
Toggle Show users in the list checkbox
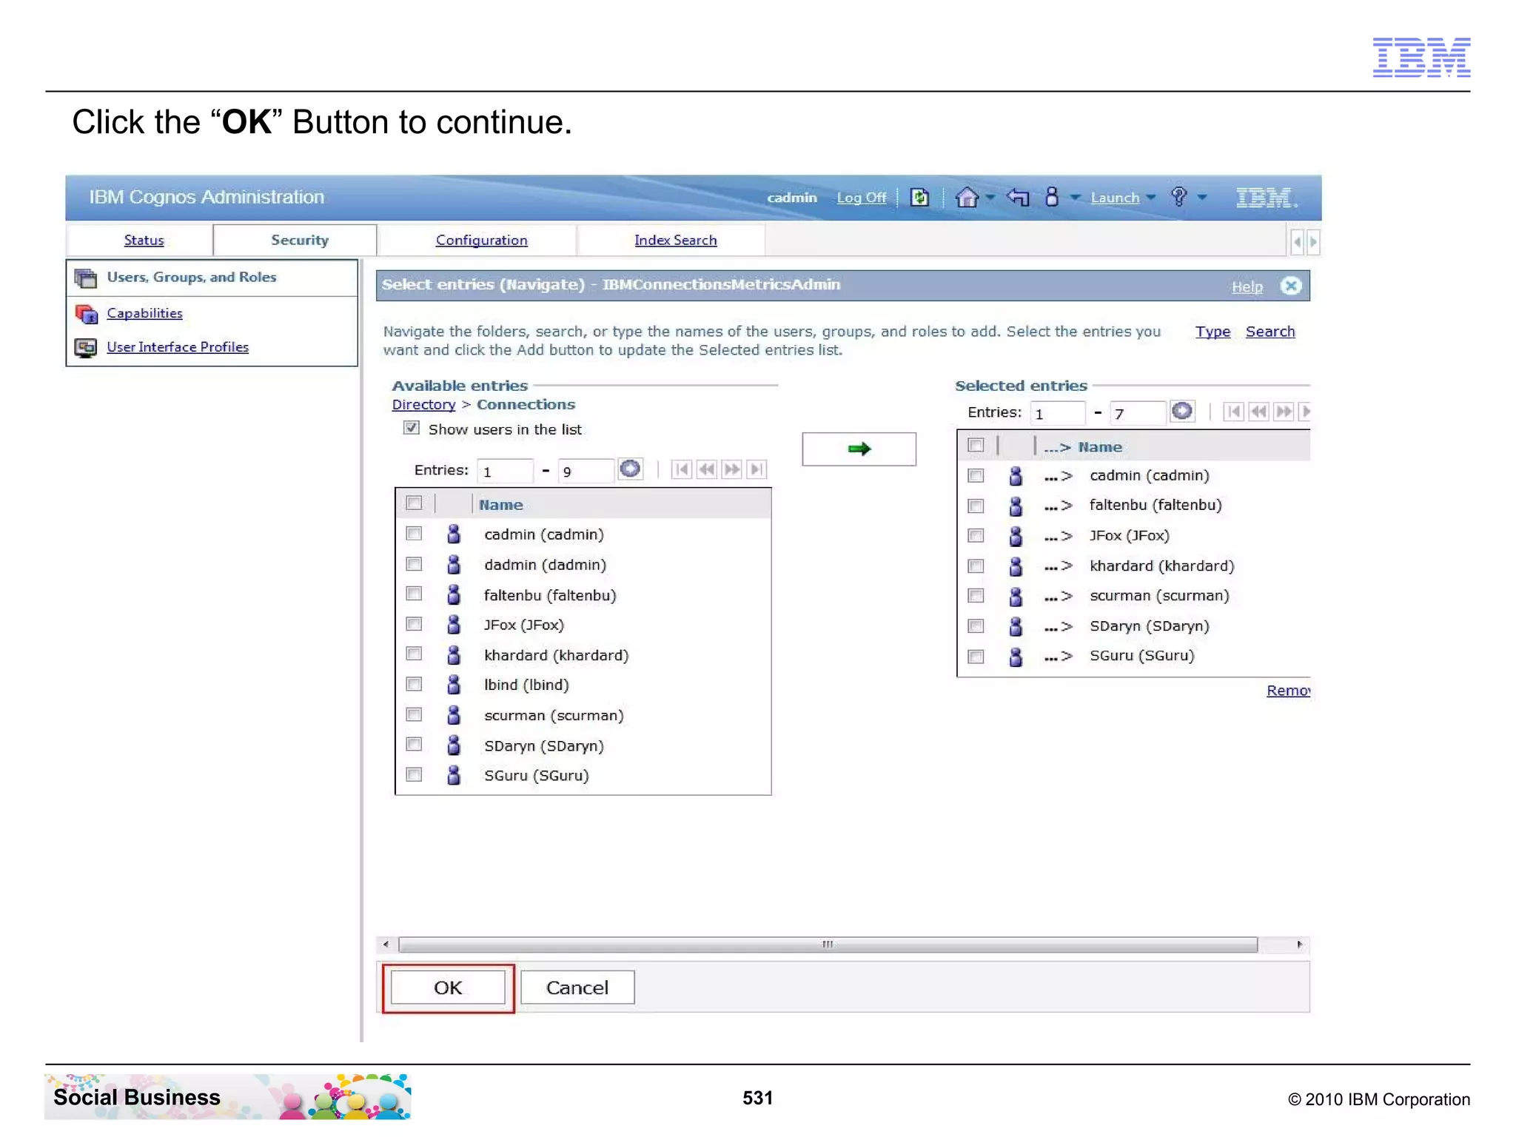pos(412,428)
